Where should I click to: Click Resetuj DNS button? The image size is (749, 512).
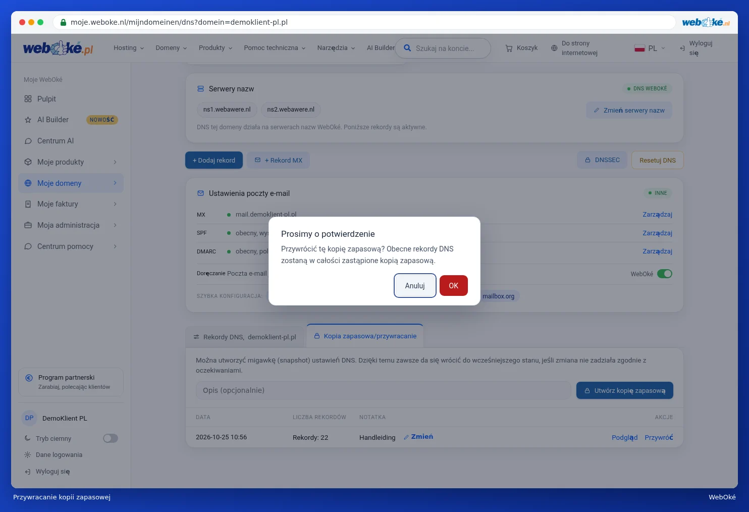(658, 161)
